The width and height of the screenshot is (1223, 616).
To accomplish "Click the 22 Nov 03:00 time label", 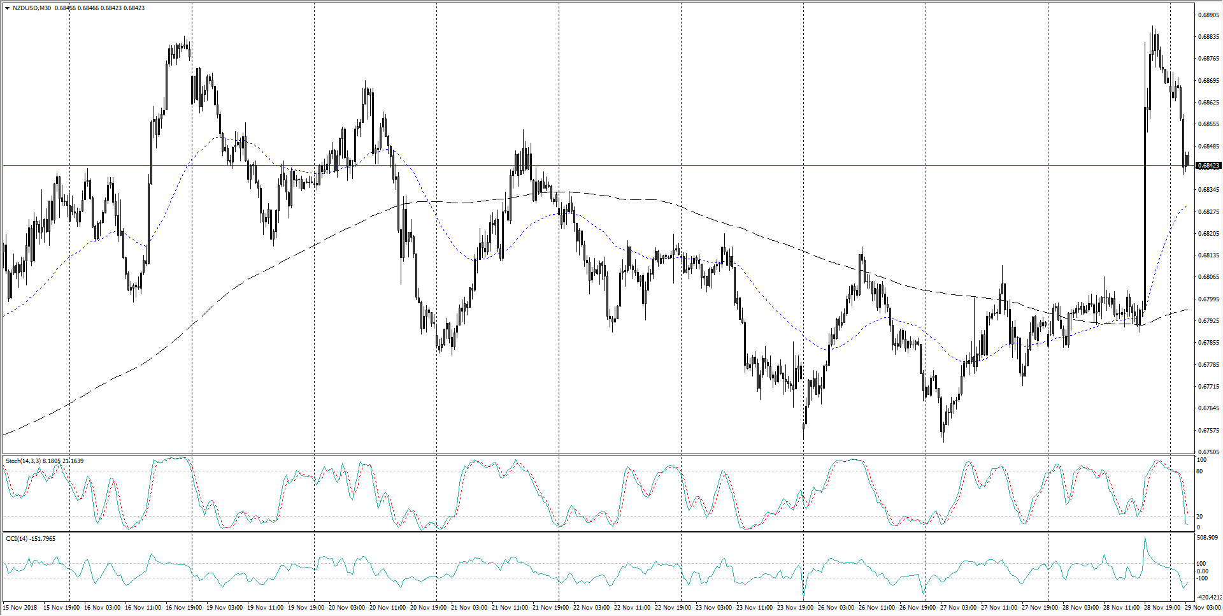I will 593,607.
